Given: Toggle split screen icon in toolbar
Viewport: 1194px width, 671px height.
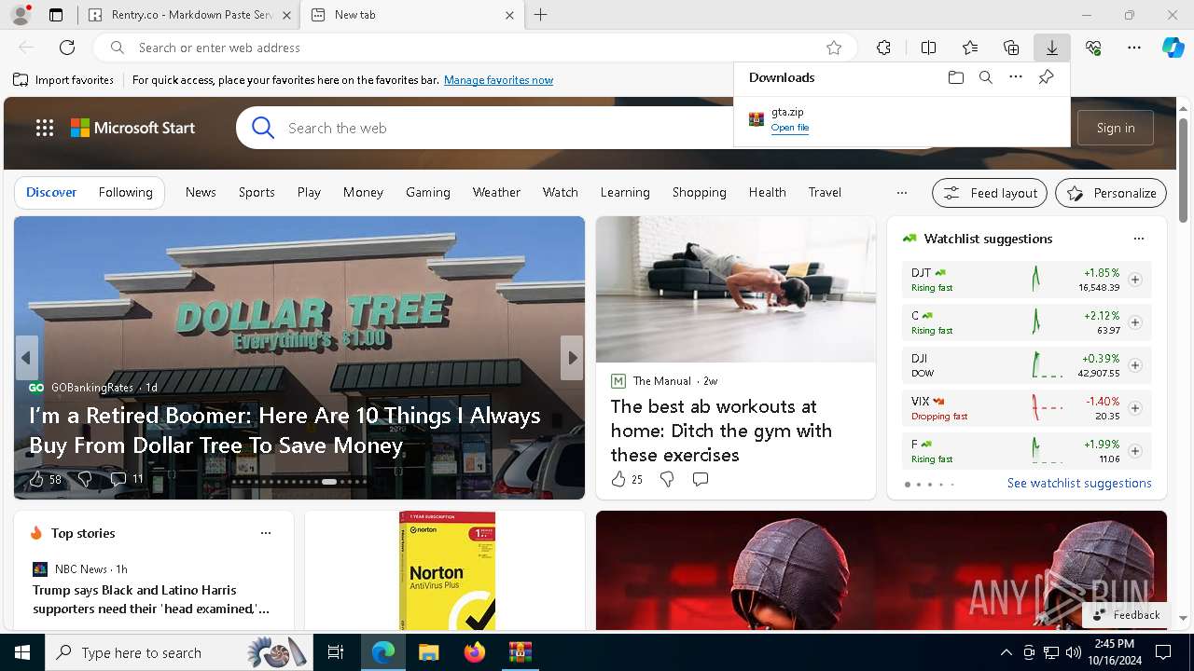Looking at the screenshot, I should [928, 48].
